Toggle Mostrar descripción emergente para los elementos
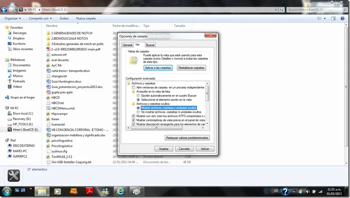 pos(133,124)
